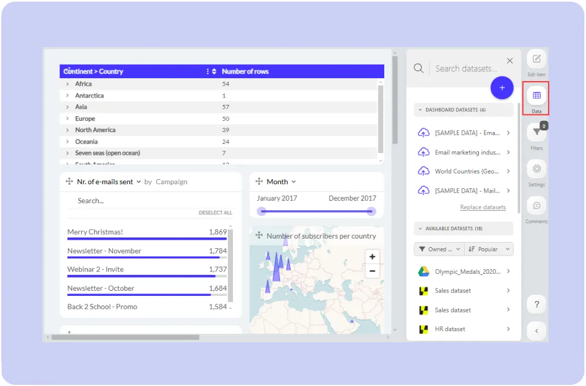Image resolution: width=586 pixels, height=386 pixels.
Task: Open the HR dataset arrow
Action: (508, 329)
